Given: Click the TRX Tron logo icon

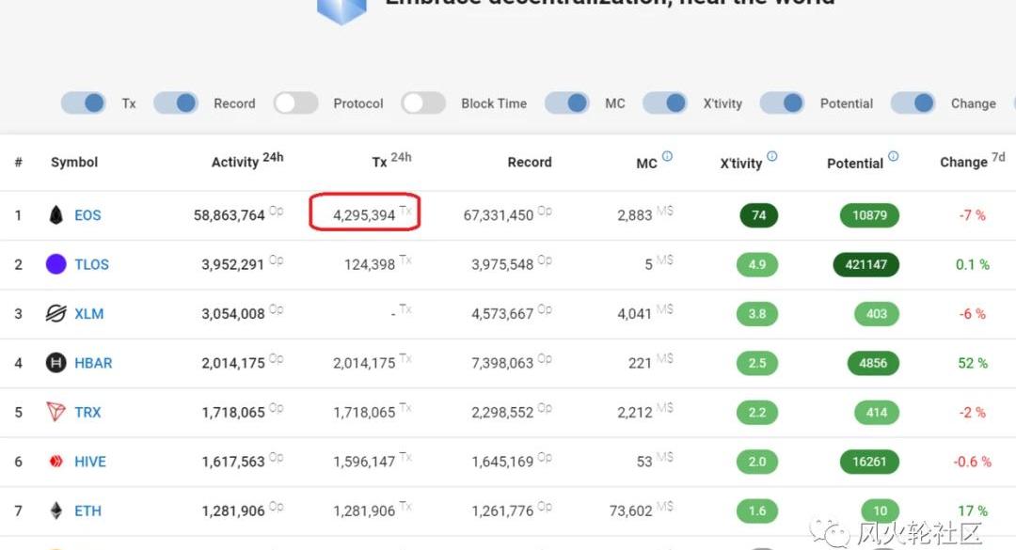Looking at the screenshot, I should 56,412.
